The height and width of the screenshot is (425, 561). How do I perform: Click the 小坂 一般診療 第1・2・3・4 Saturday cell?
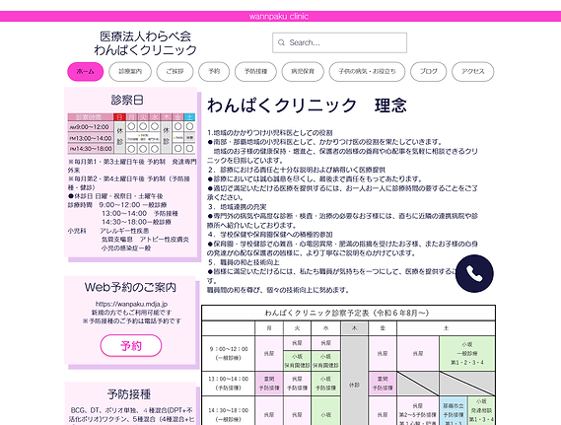[x=467, y=353]
